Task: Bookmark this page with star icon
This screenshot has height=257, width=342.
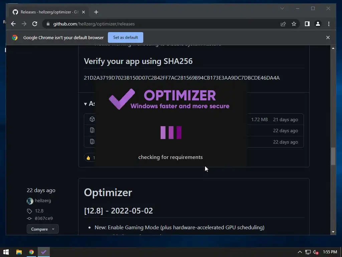Action: [x=294, y=24]
